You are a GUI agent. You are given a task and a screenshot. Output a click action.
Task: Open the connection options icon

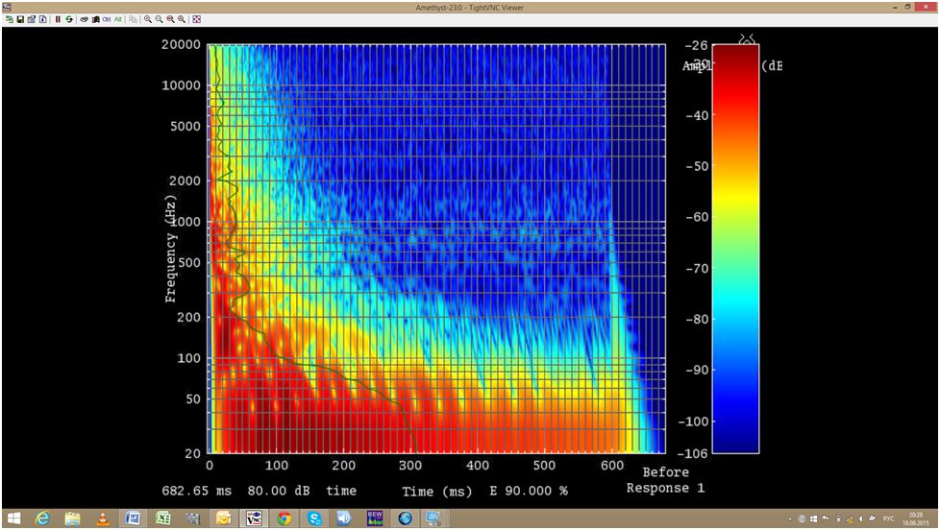coord(32,19)
